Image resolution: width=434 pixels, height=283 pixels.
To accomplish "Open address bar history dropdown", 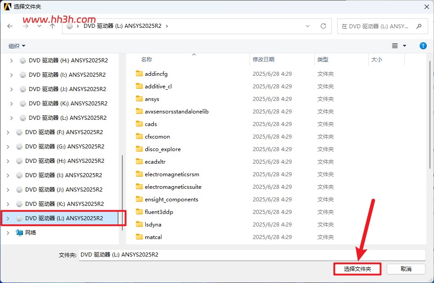I will 308,26.
